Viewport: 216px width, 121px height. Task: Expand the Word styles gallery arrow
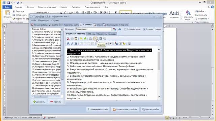point(182,18)
